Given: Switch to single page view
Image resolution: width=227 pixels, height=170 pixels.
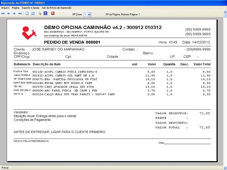Looking at the screenshot, I should [27, 13].
